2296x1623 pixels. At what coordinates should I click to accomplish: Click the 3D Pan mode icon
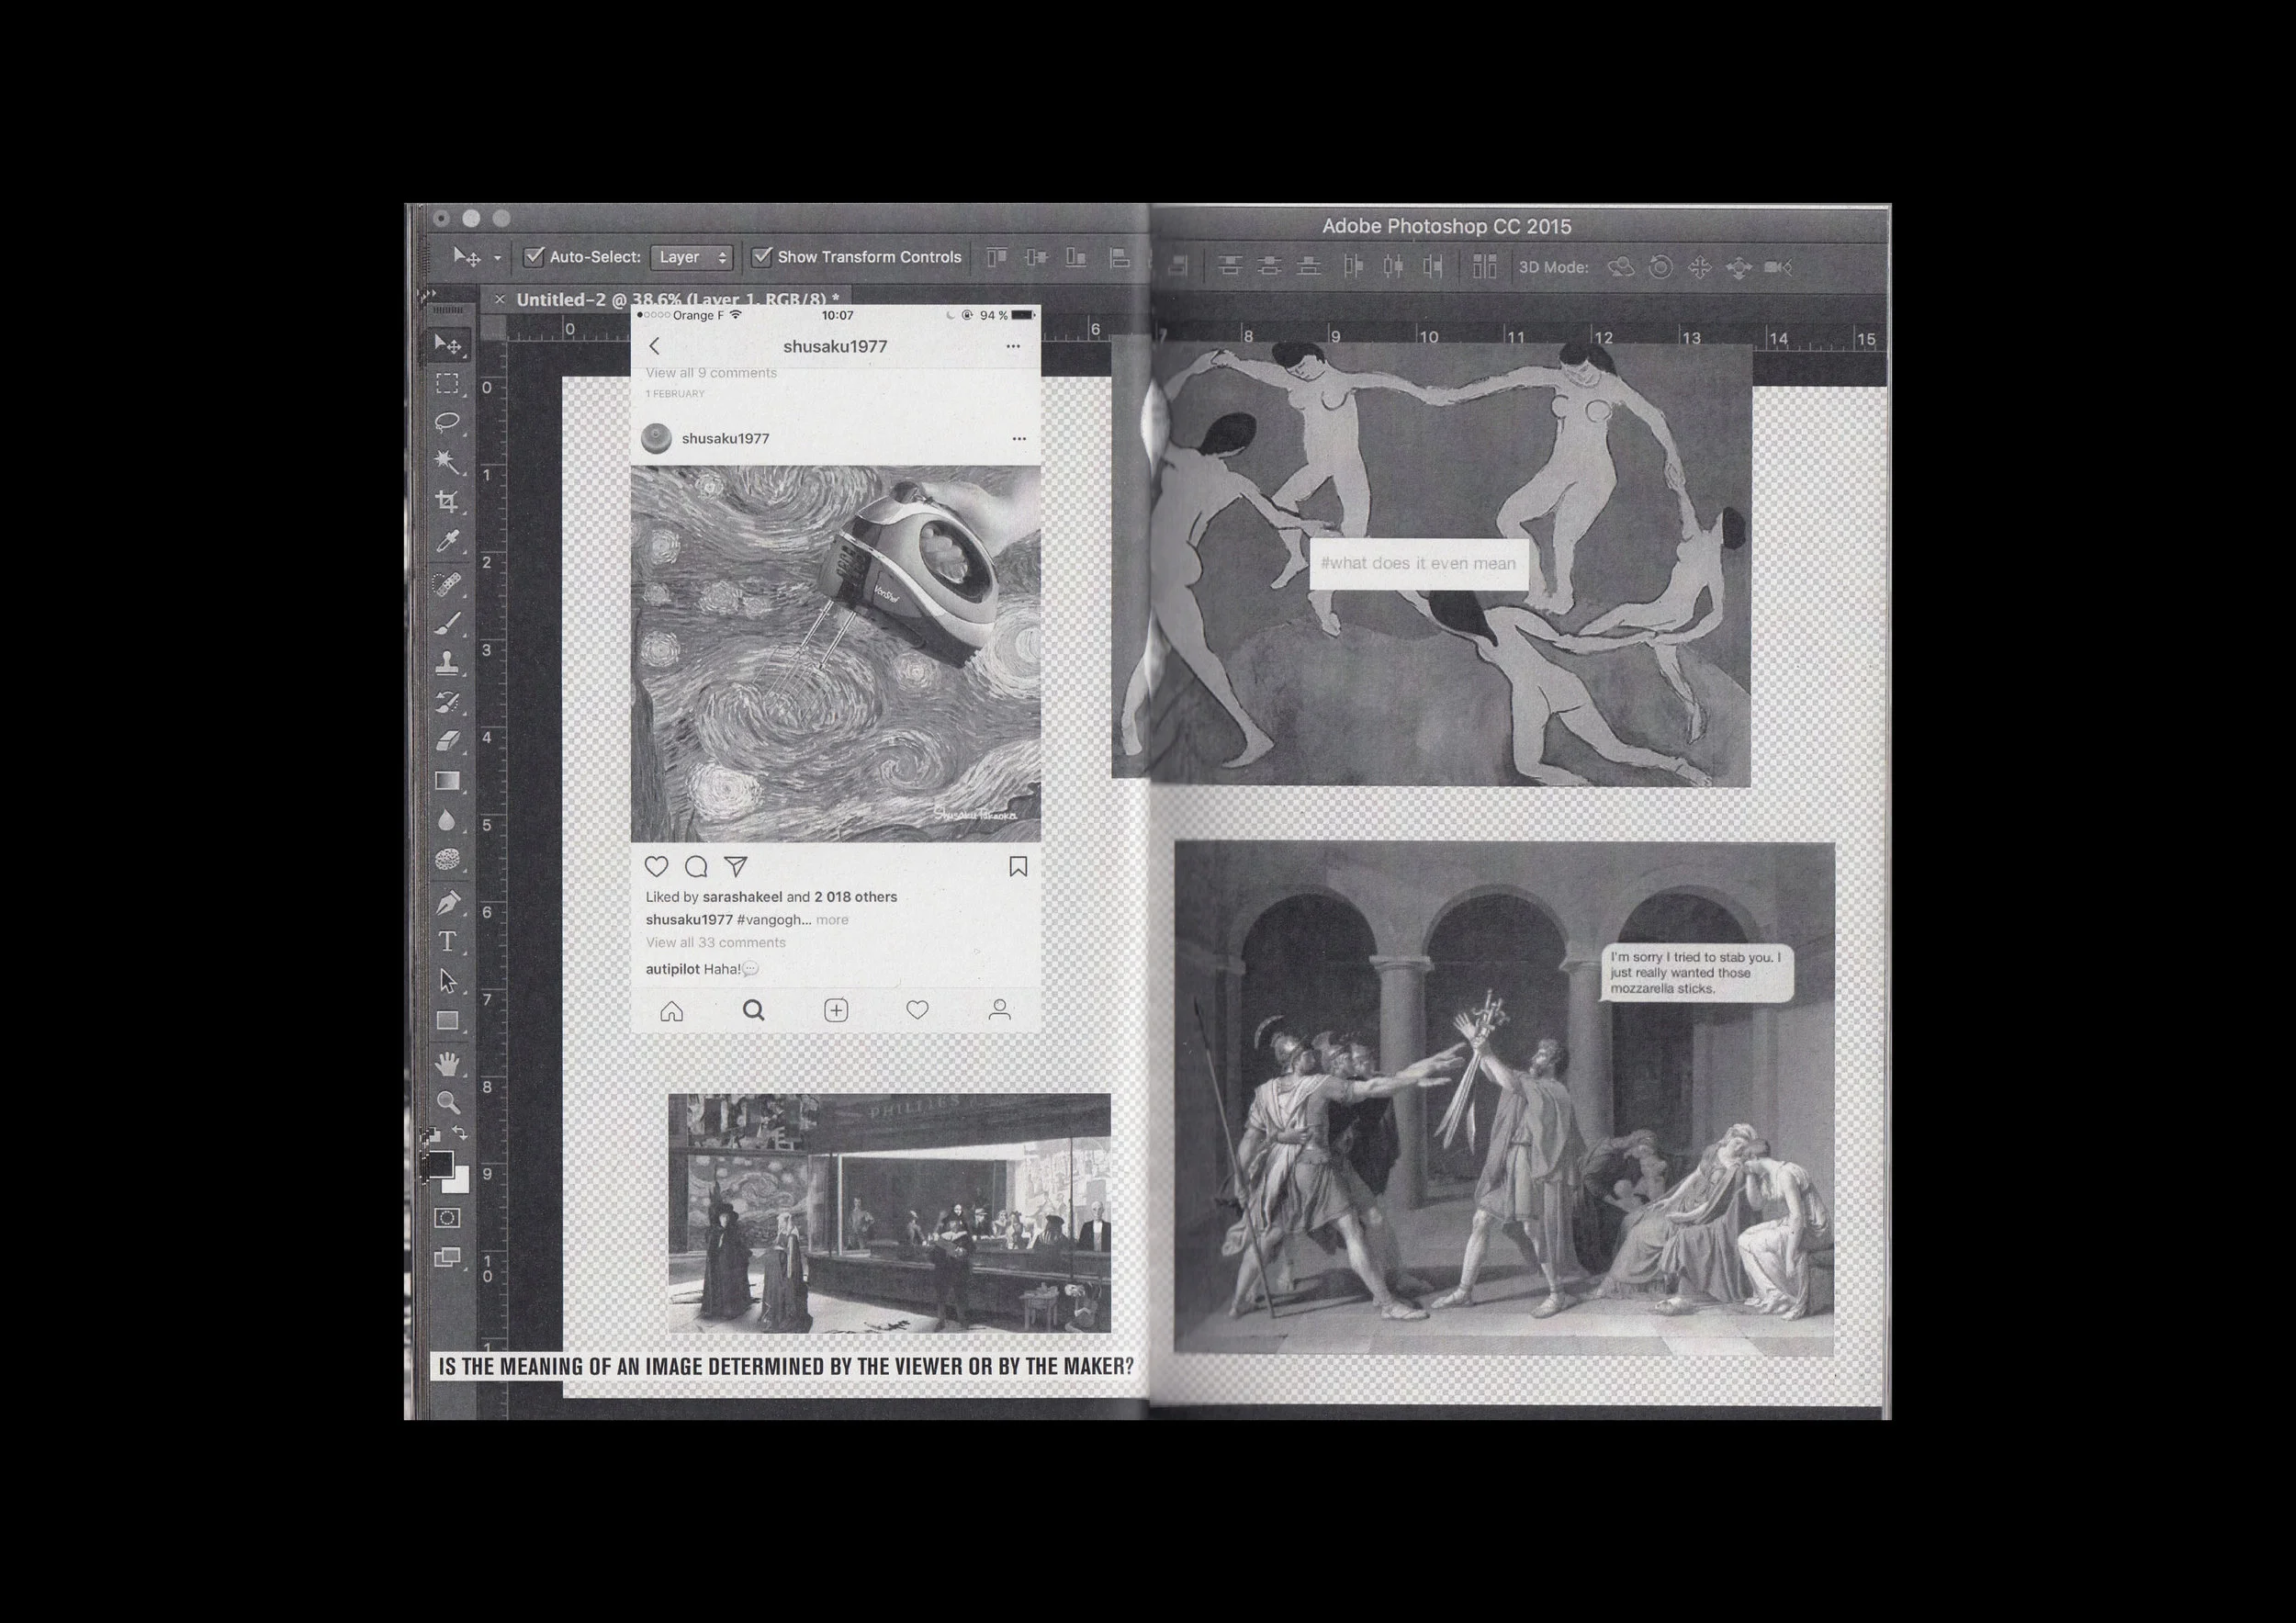[x=1700, y=267]
